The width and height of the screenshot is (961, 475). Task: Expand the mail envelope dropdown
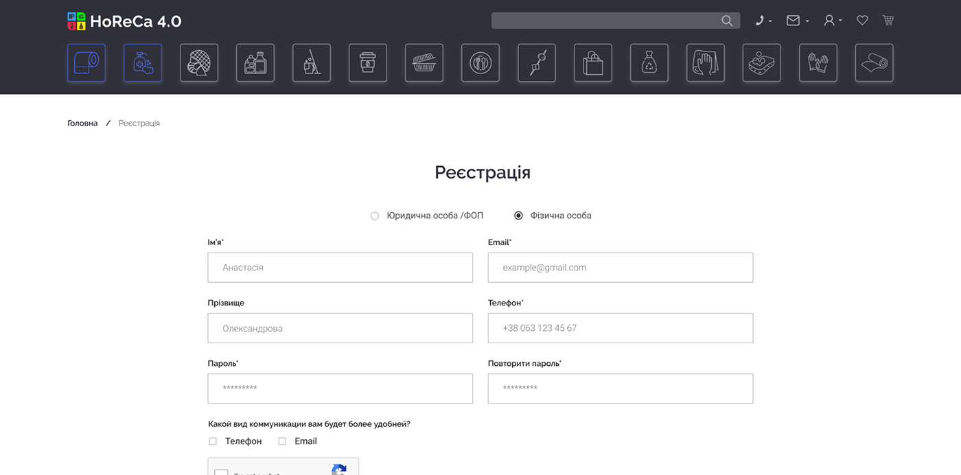(797, 21)
